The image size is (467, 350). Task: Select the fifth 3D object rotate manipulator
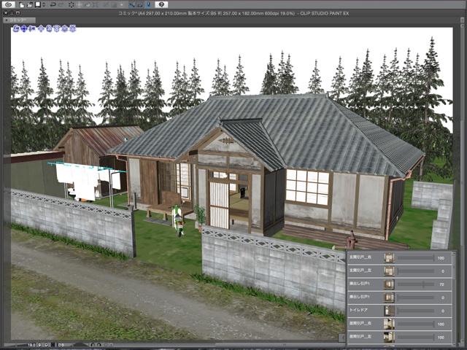(x=49, y=28)
